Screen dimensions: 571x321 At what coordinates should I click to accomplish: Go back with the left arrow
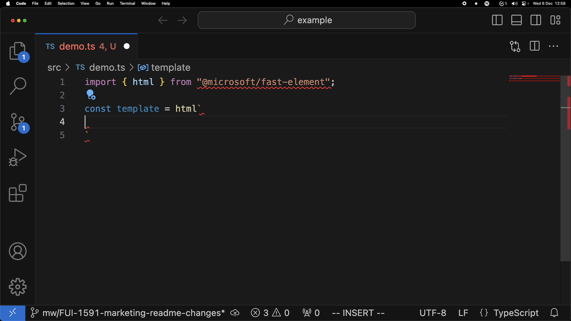(163, 20)
